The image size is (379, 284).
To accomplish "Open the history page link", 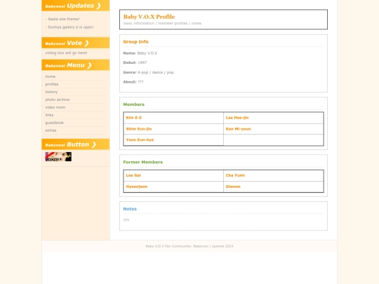I will point(51,92).
